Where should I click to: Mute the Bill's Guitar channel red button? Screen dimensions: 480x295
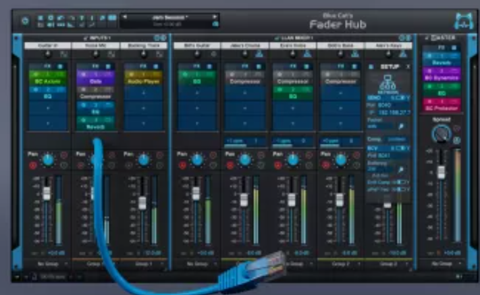(182, 165)
